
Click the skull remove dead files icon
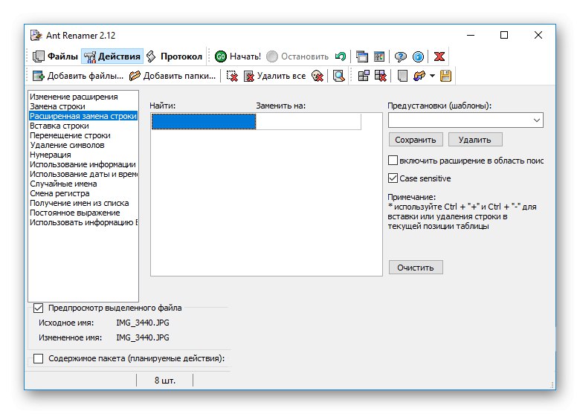pos(318,76)
